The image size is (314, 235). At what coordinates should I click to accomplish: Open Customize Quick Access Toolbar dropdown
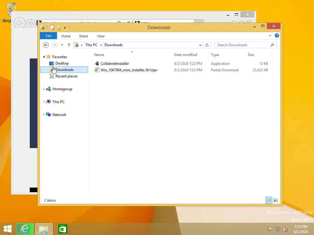pyautogui.click(x=65, y=28)
